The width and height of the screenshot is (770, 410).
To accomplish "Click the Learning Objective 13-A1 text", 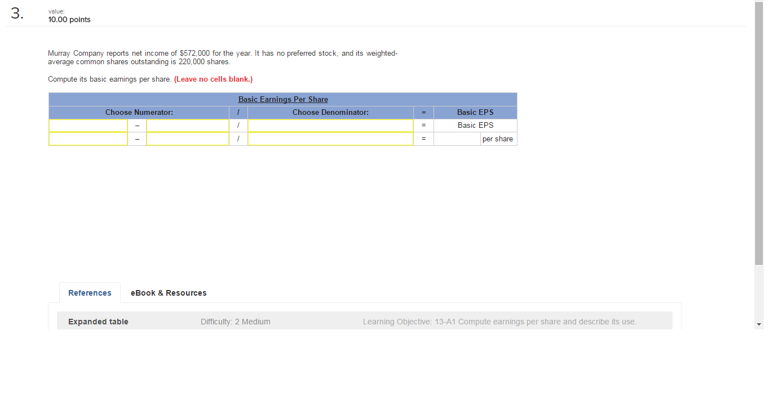I will point(500,322).
